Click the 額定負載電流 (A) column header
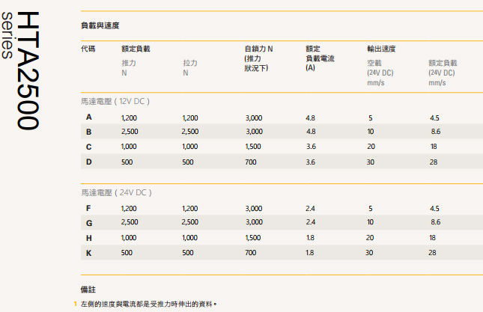The image size is (483, 312). (x=320, y=58)
